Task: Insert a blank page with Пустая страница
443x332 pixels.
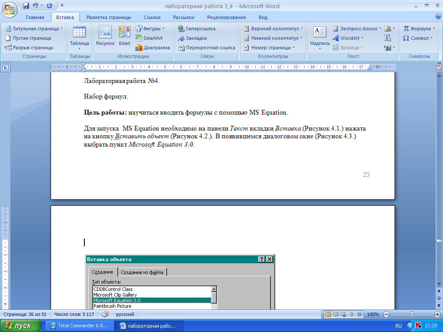Action: click(x=29, y=38)
